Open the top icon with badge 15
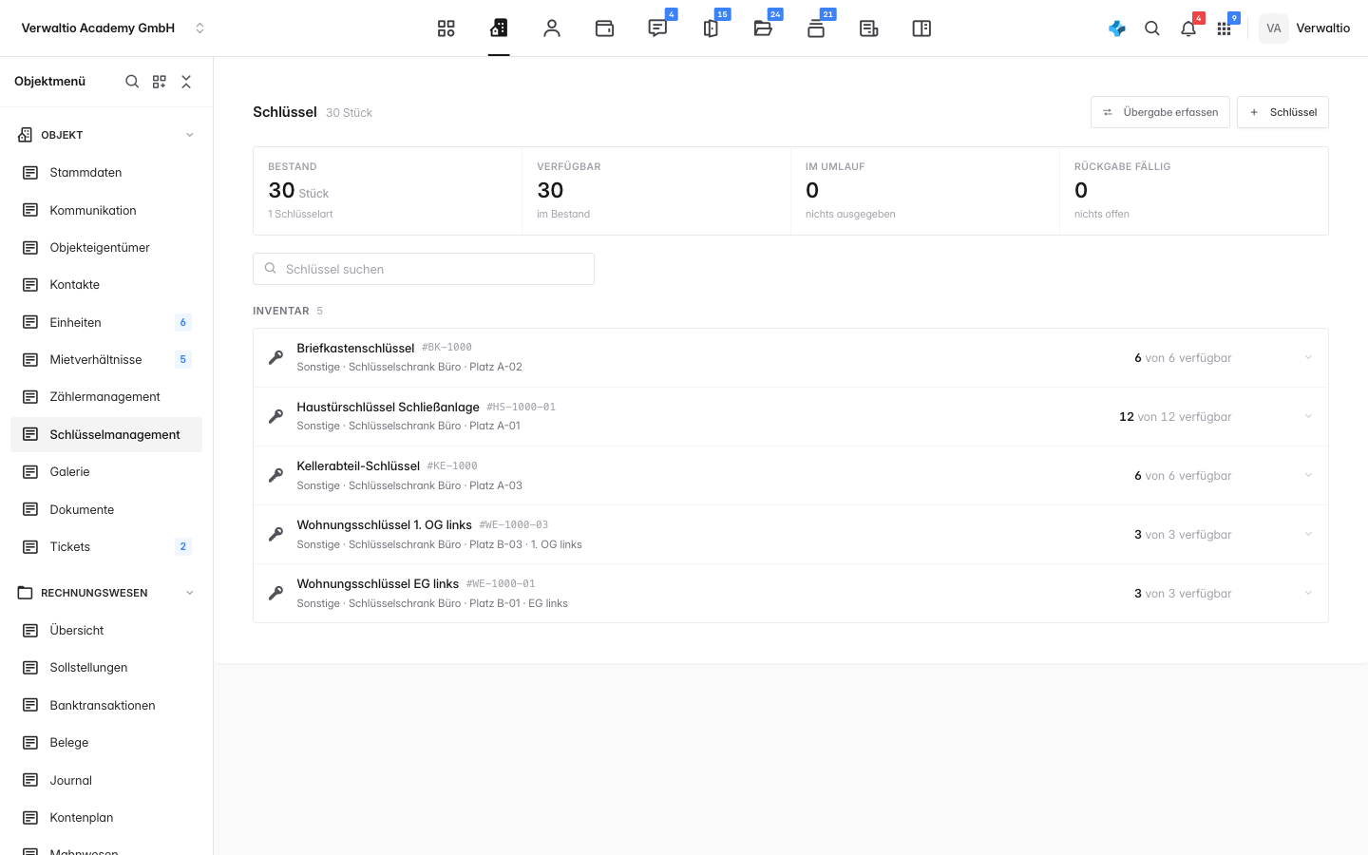This screenshot has height=855, width=1368. coord(711,28)
